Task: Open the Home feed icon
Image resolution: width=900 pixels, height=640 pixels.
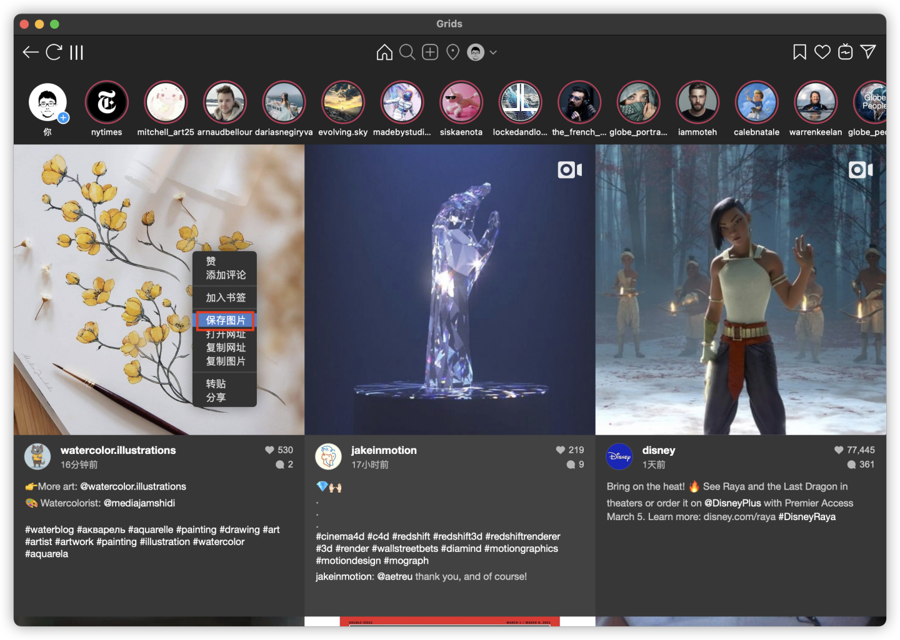Action: (x=384, y=52)
